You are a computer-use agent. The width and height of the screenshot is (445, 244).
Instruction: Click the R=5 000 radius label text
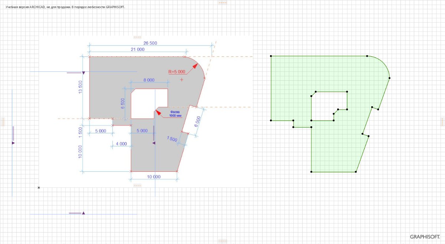[177, 72]
